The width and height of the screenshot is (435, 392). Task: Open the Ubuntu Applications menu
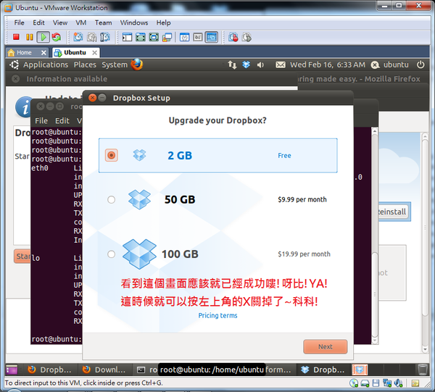(46, 64)
